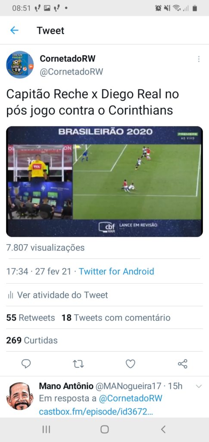209x442 pixels.
Task: View the 18 Tweets com comentário
Action: 116,318
